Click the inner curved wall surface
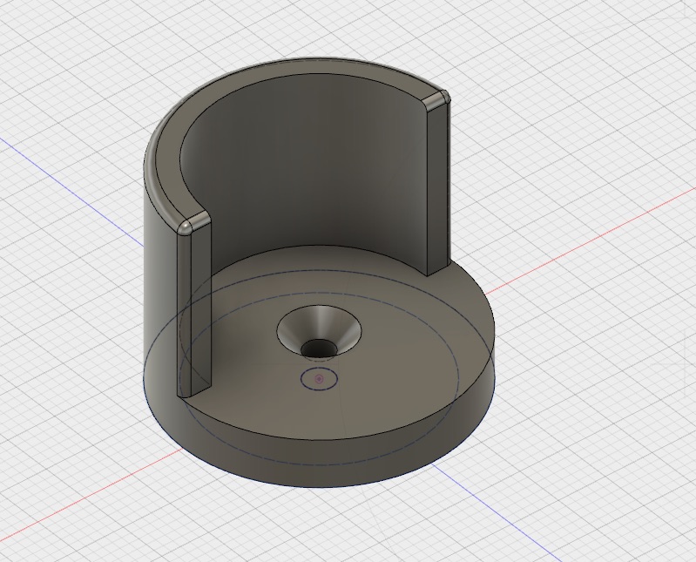 [x=314, y=166]
